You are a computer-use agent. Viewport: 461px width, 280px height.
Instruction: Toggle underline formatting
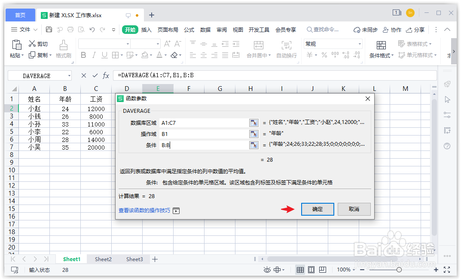104,55
